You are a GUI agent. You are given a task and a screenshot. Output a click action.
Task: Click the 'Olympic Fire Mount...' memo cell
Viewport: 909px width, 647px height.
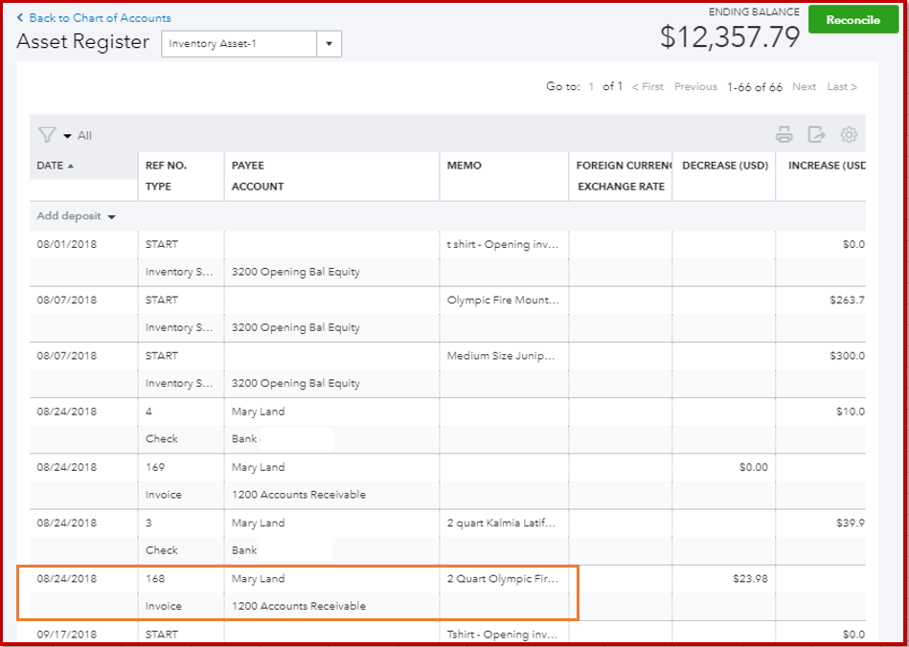tap(503, 300)
